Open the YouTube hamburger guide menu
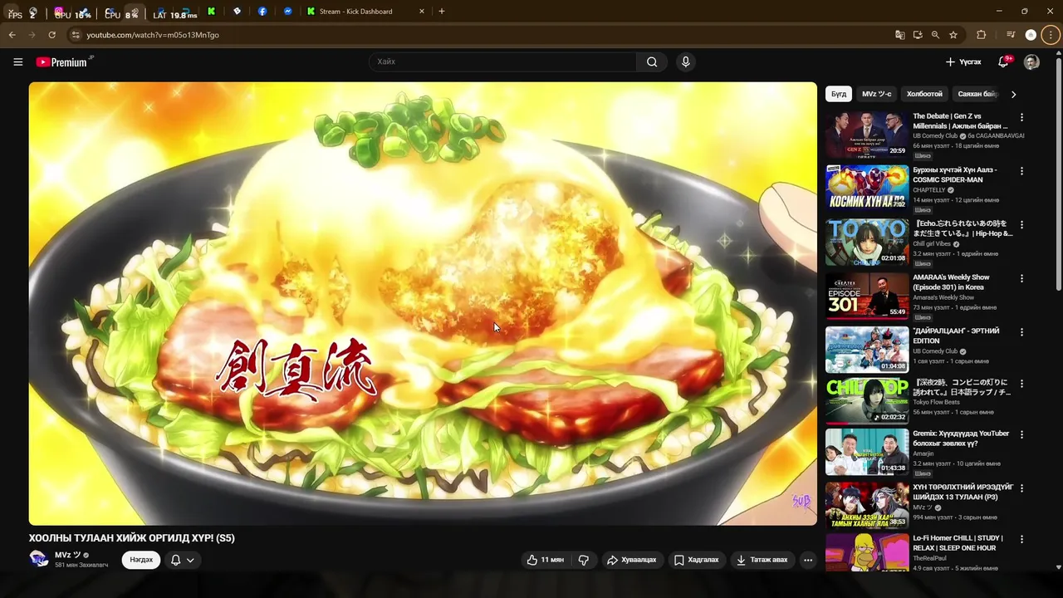The height and width of the screenshot is (598, 1063). tap(17, 61)
